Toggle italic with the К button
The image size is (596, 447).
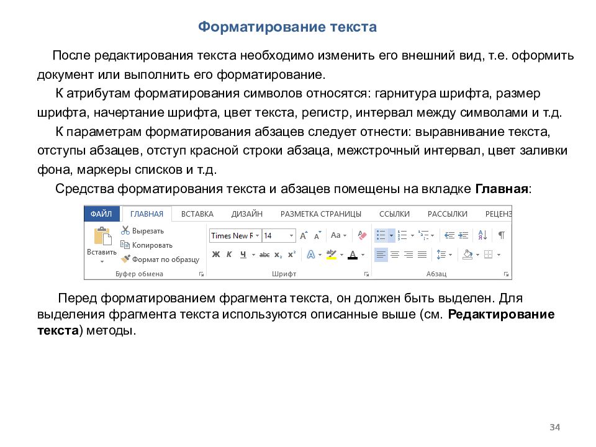229,255
